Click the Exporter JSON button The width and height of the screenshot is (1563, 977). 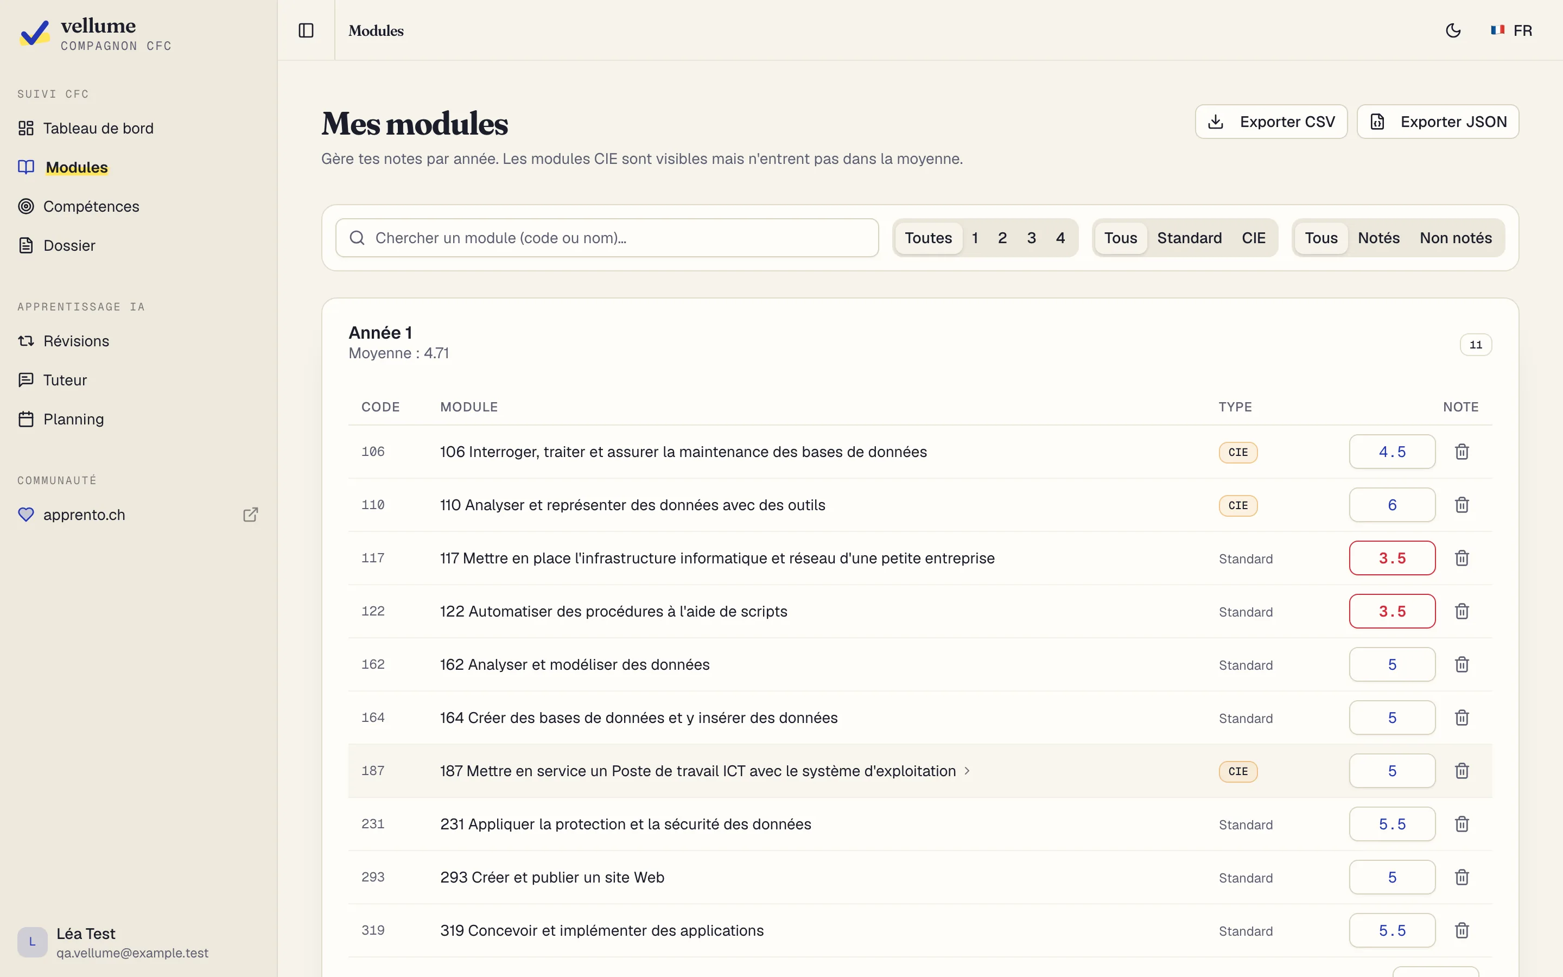coord(1438,122)
